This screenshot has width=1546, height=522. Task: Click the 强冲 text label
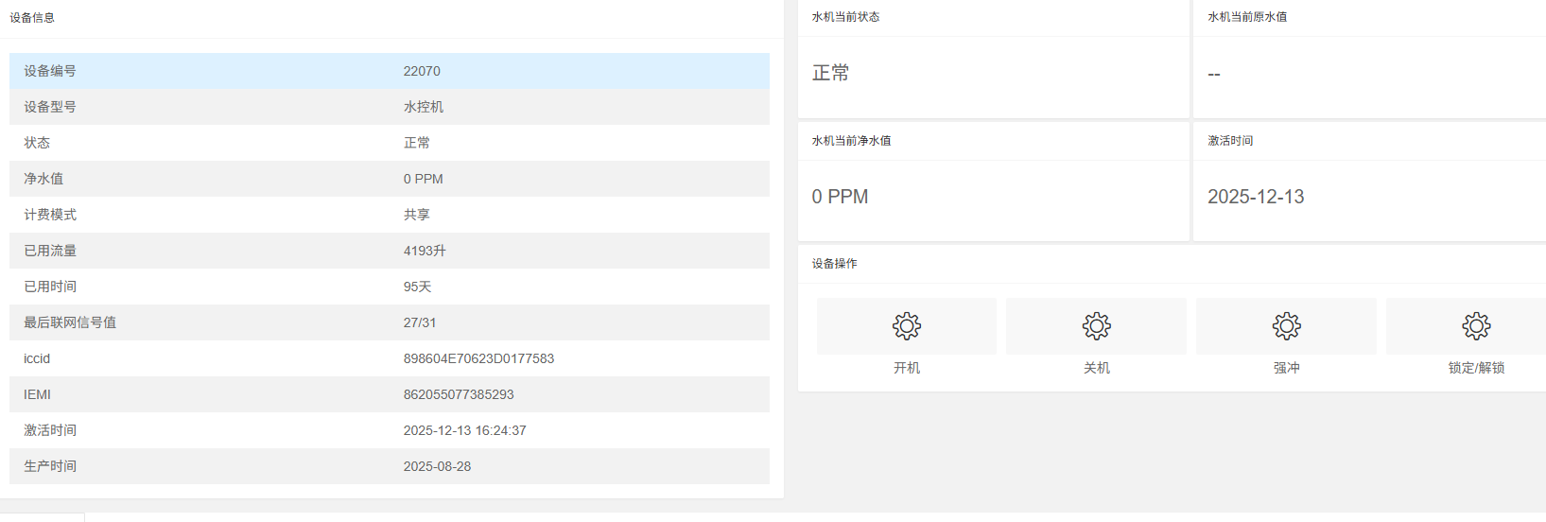1286,368
